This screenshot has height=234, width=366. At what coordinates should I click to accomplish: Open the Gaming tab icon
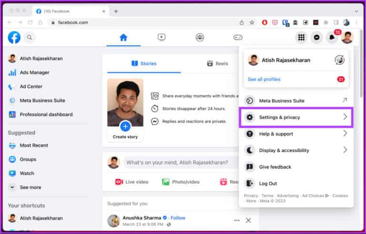[x=238, y=37]
